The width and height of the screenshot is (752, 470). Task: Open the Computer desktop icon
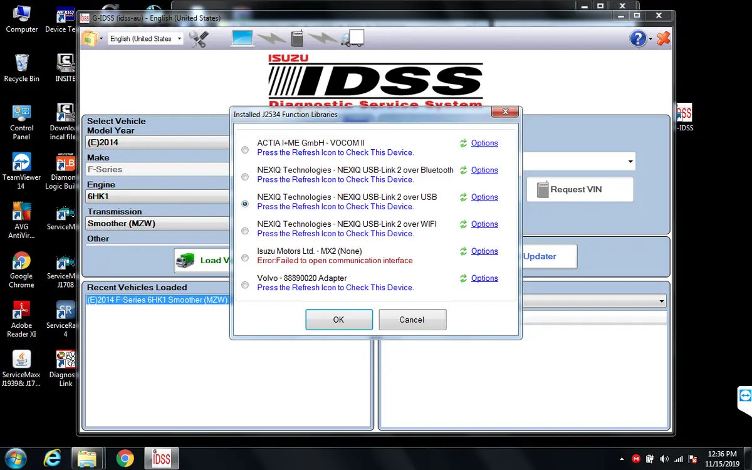[x=21, y=19]
